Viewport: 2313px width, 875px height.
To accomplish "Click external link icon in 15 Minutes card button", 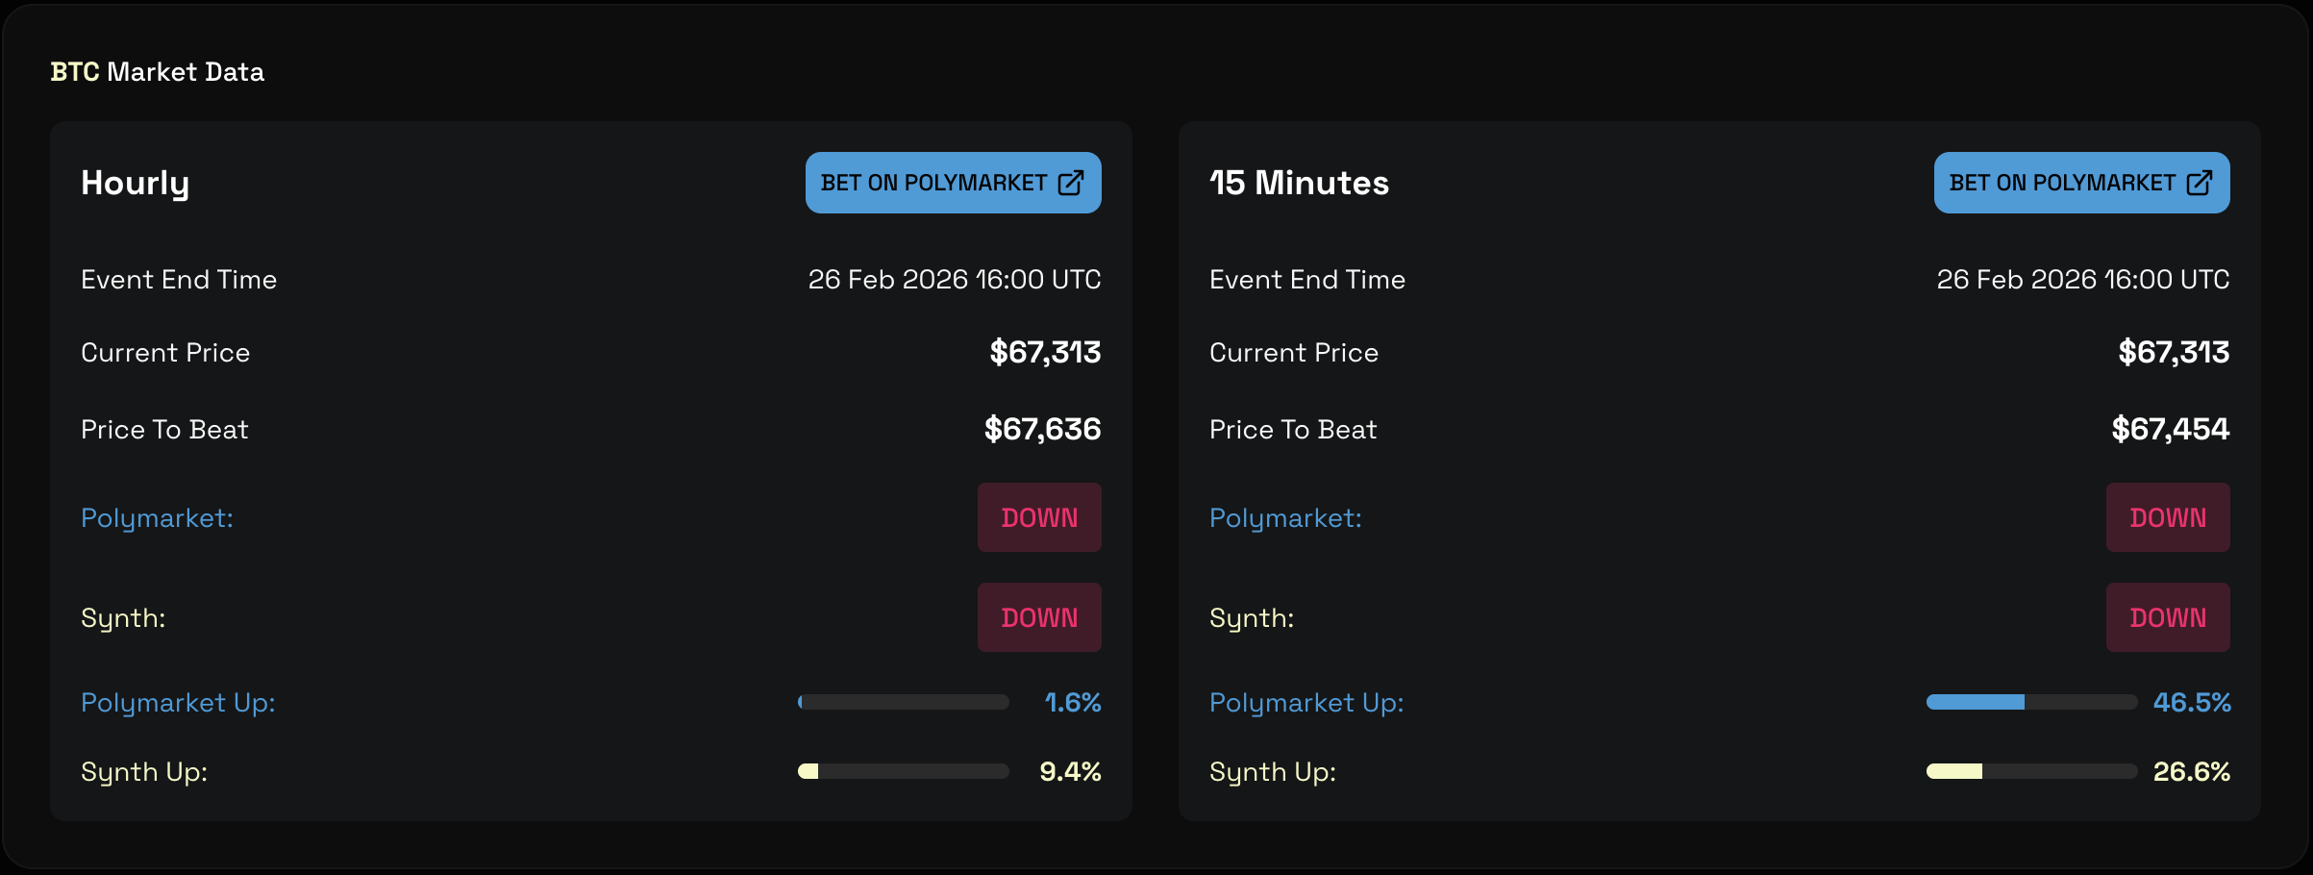I will pyautogui.click(x=2200, y=183).
